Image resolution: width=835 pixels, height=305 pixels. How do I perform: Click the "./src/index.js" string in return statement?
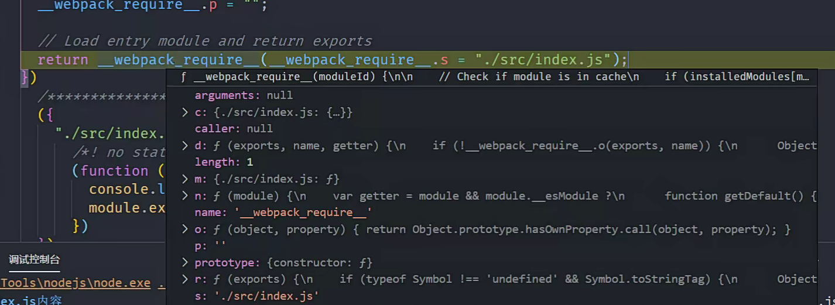(x=546, y=60)
